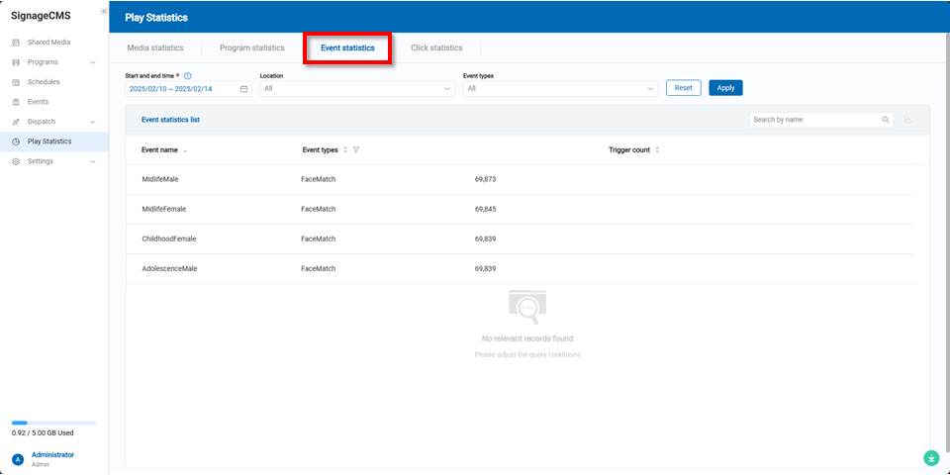Click the filter funnel icon next to Event types

coord(356,150)
